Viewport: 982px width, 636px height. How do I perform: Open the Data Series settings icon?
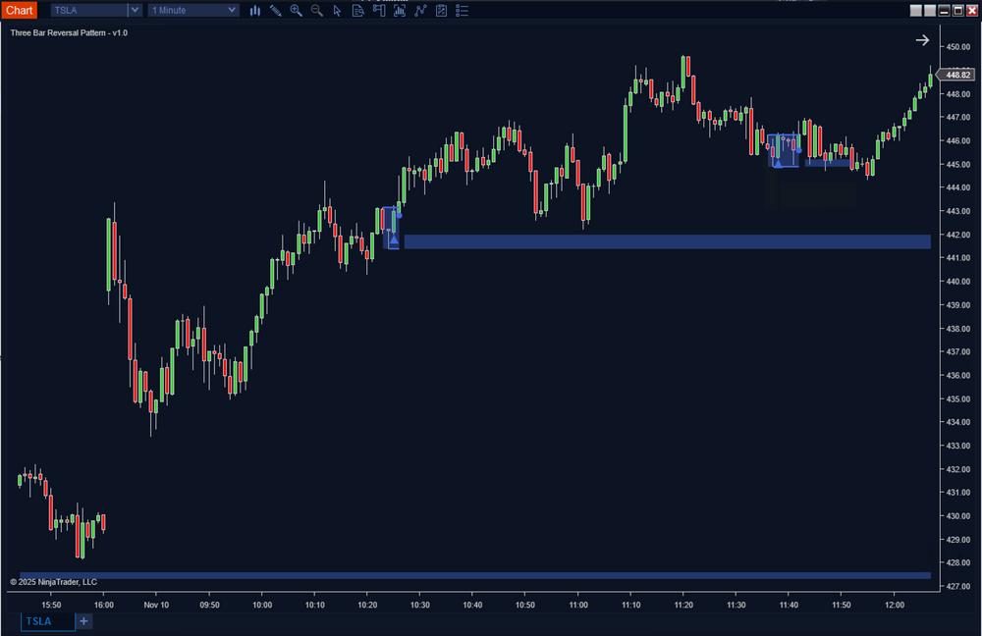click(x=357, y=11)
